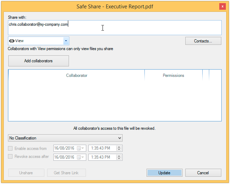Decrease Enable access from time with down arrow
This screenshot has width=230, height=184.
(119, 149)
